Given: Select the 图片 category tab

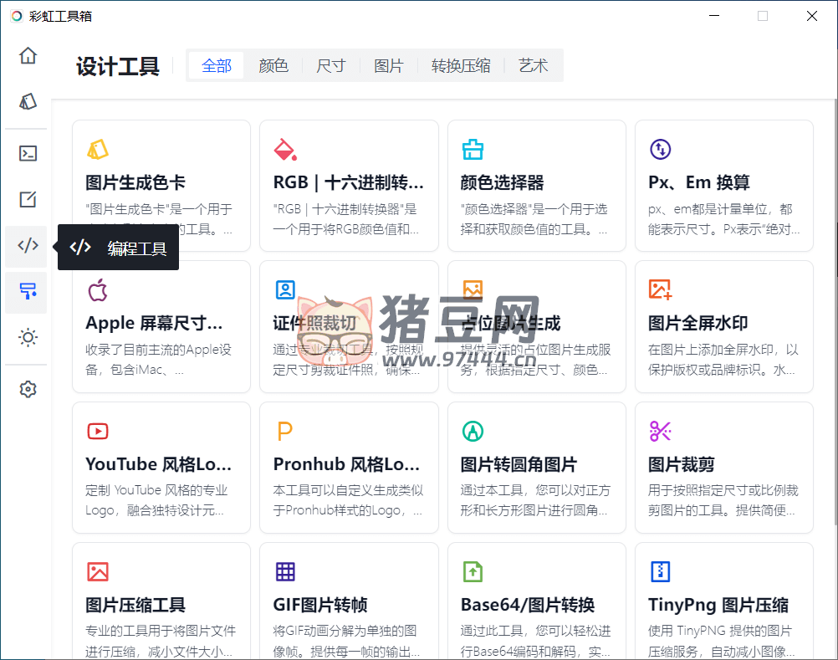Looking at the screenshot, I should pos(389,66).
